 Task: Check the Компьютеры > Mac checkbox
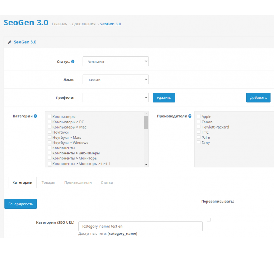pyautogui.click(x=50, y=127)
